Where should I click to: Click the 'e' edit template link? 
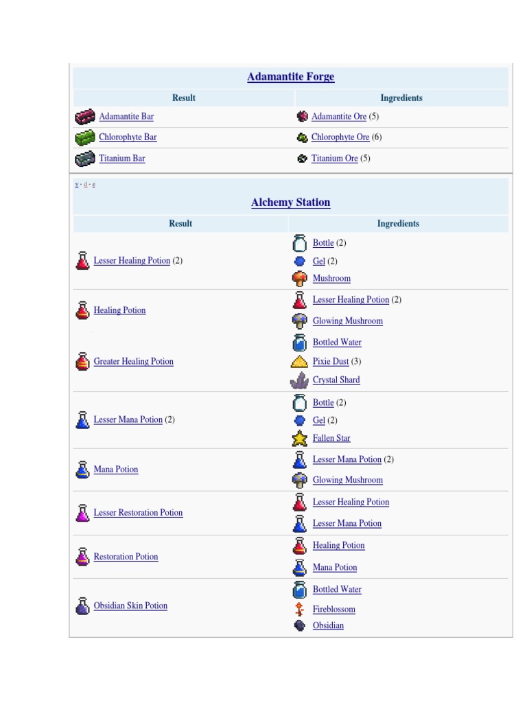pos(93,184)
